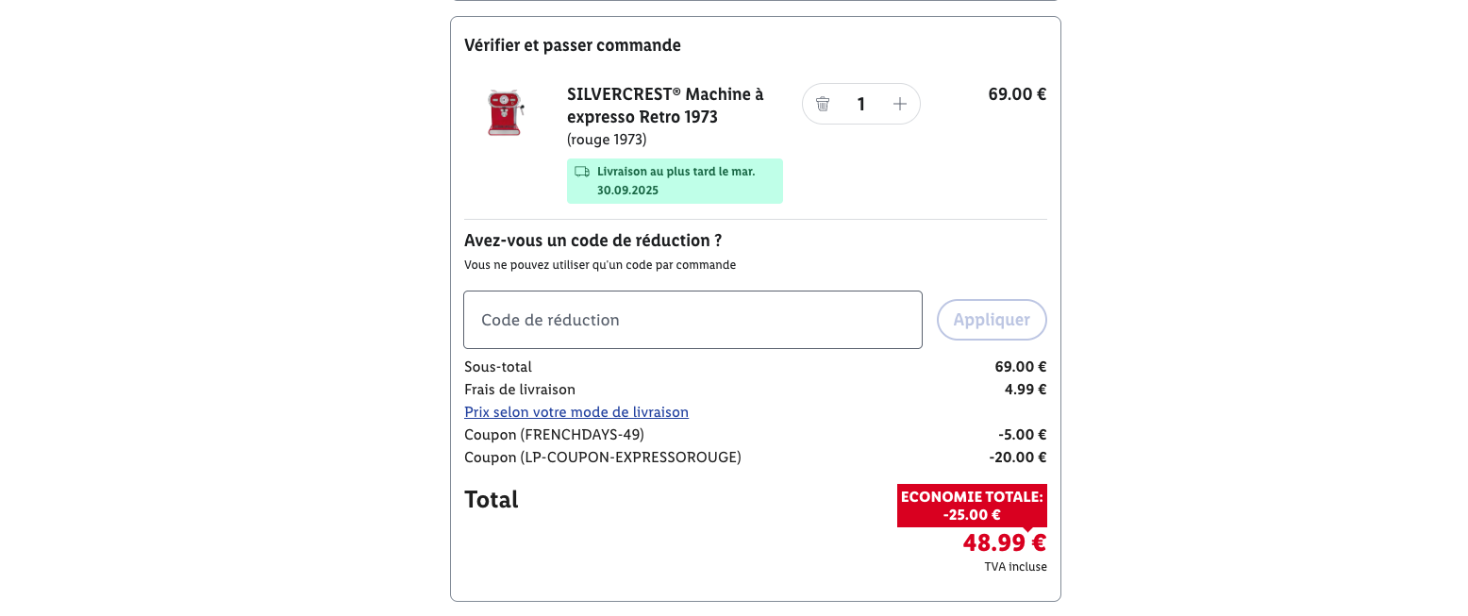The image size is (1468, 616).
Task: Open Prix selon votre mode de livraison
Action: [x=576, y=412]
